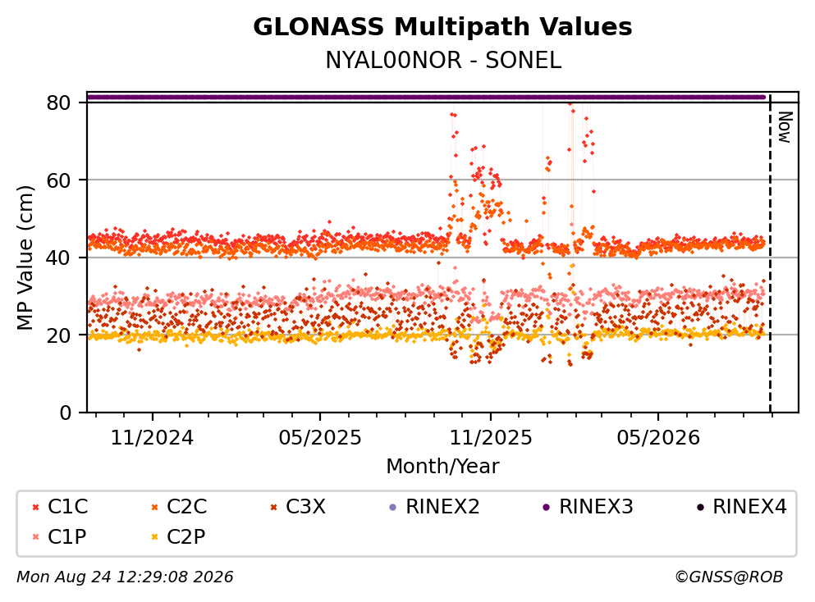Viewport: 815px width, 602px height.
Task: Click the C2P legend marker
Action: coord(154,537)
